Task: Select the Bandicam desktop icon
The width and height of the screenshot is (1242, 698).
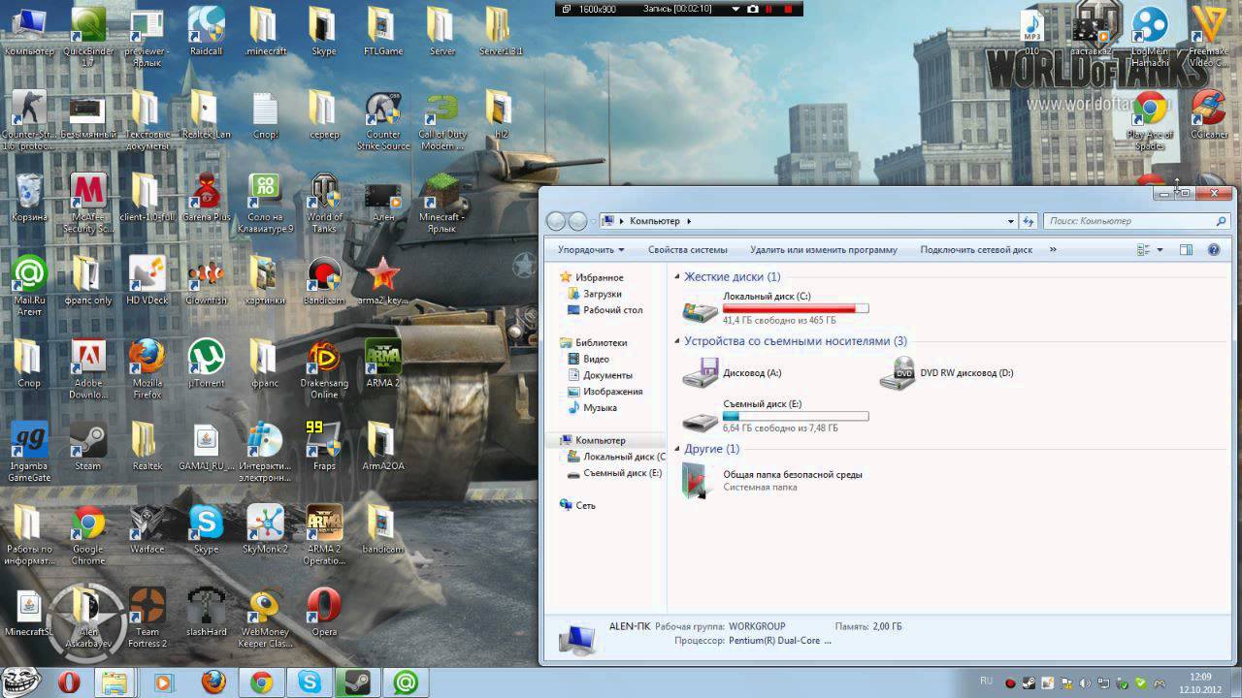Action: (324, 281)
